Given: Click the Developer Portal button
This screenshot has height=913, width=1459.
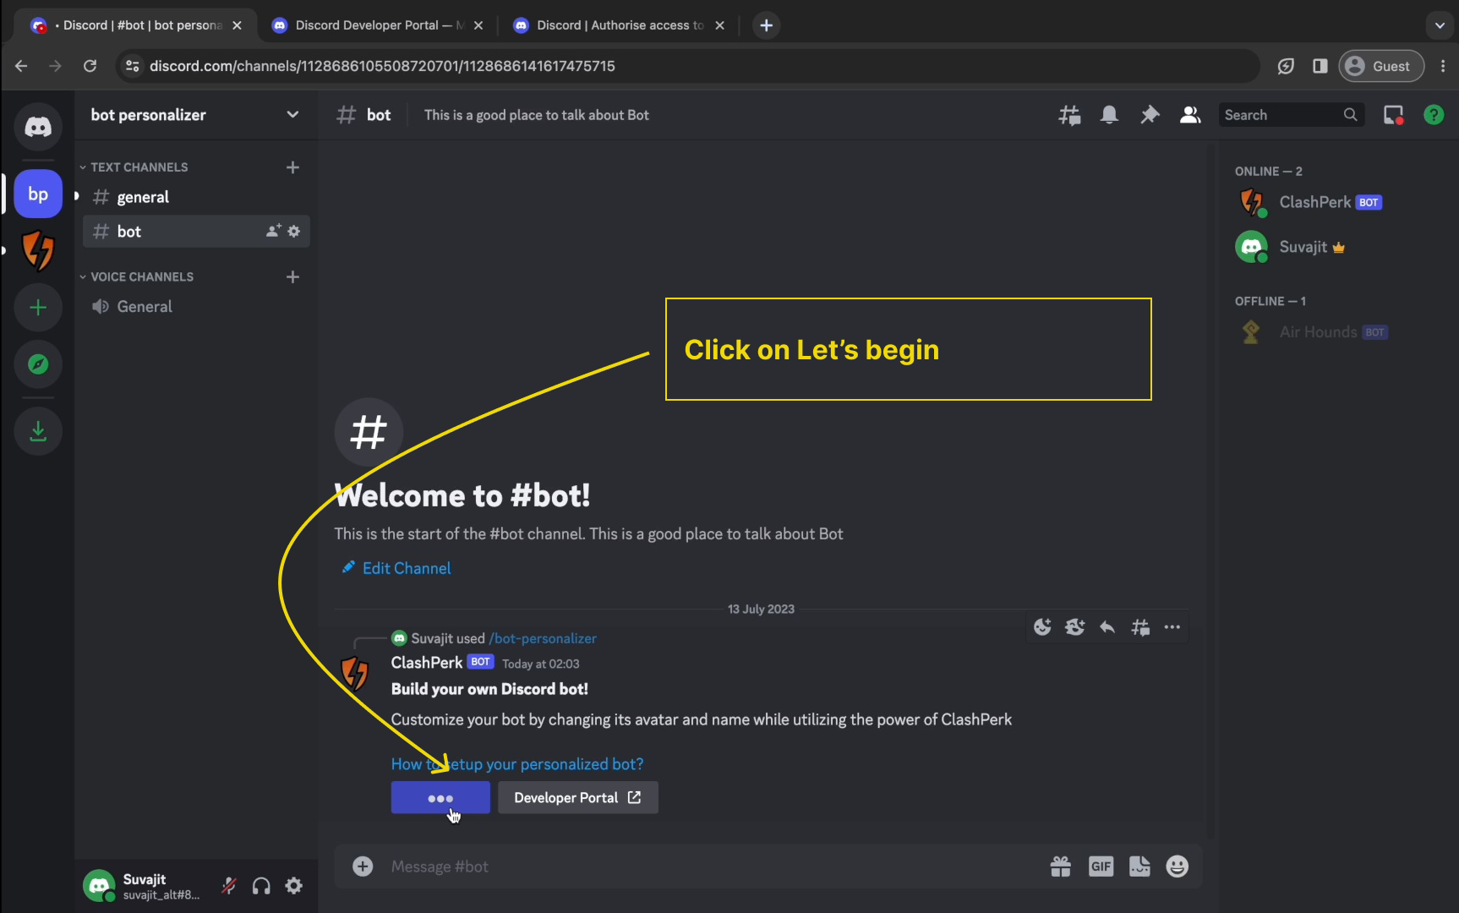Looking at the screenshot, I should (x=577, y=798).
